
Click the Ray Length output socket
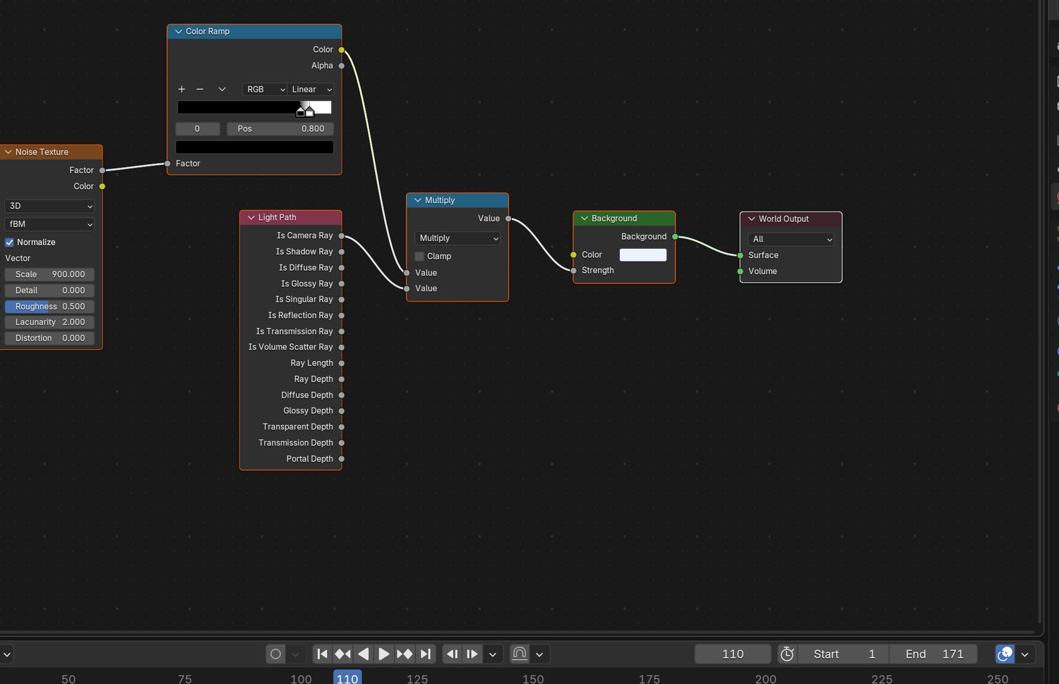(x=342, y=363)
